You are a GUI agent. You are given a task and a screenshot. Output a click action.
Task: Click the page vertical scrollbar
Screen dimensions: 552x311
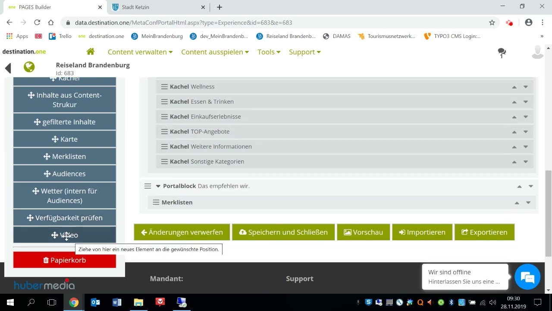point(548,213)
